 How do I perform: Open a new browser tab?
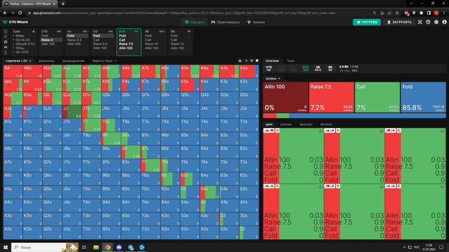[x=63, y=4]
